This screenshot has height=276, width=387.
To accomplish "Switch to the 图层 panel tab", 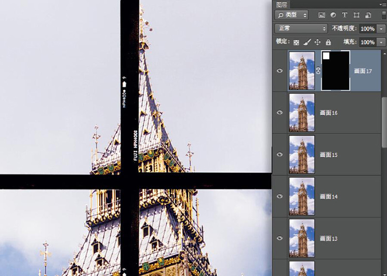I will point(282,5).
